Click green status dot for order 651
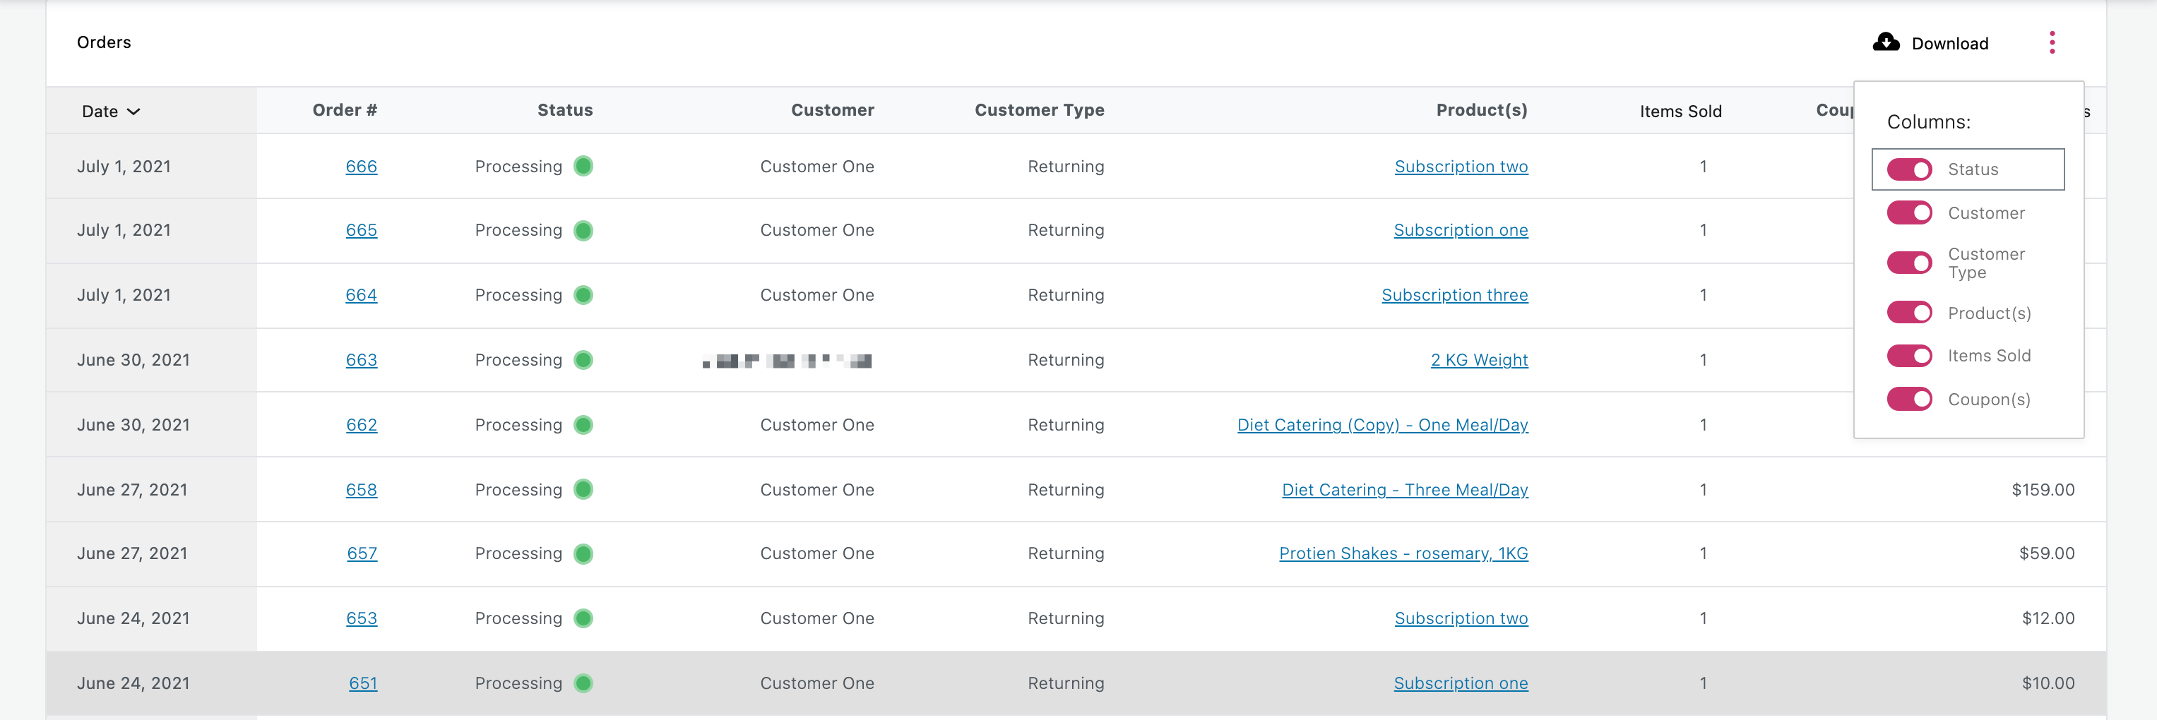This screenshot has width=2157, height=720. [x=583, y=683]
